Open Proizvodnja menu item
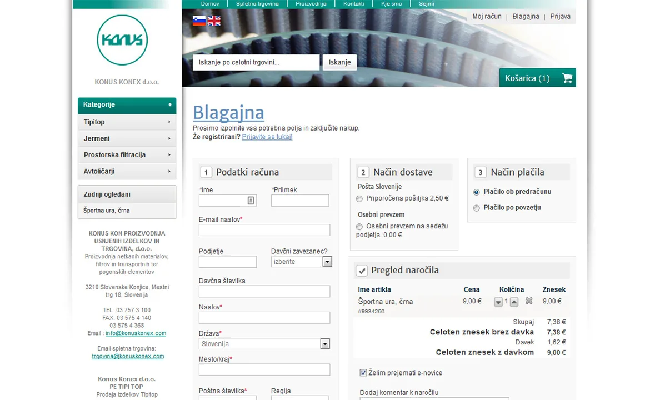 pos(311,4)
